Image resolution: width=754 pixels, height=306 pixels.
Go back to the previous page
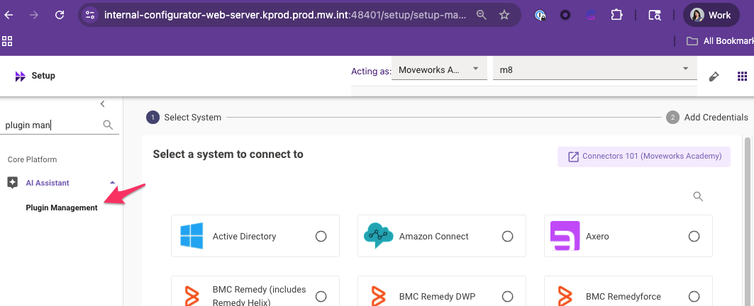[x=9, y=15]
